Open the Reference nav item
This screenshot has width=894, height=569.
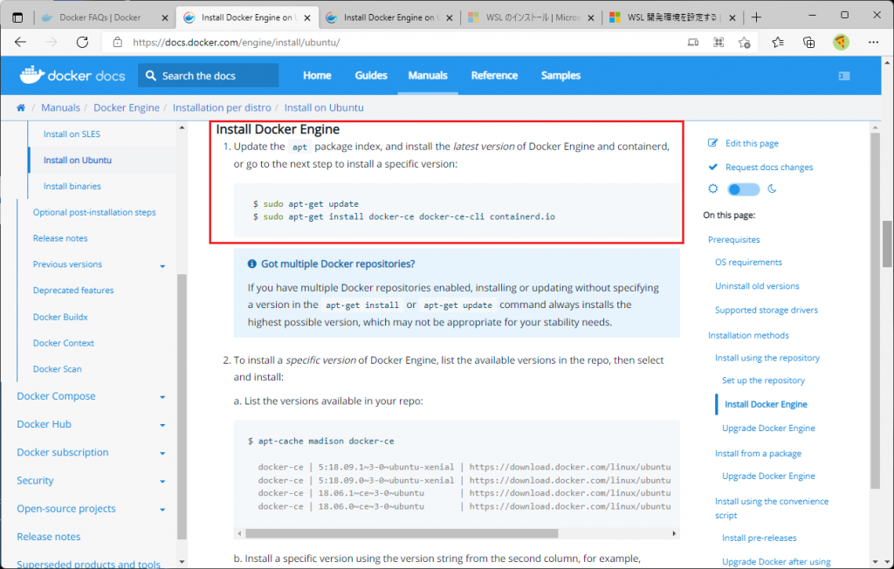(494, 75)
